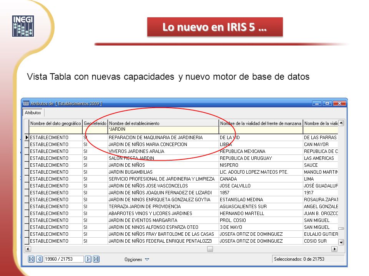This screenshot has width=369, height=276.
Task: Maximize the Atributos de Establecimientos 2009 window
Action: [327, 103]
